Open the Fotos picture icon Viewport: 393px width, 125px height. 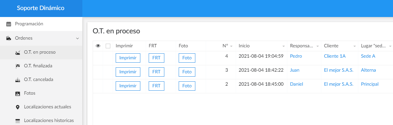(18, 93)
